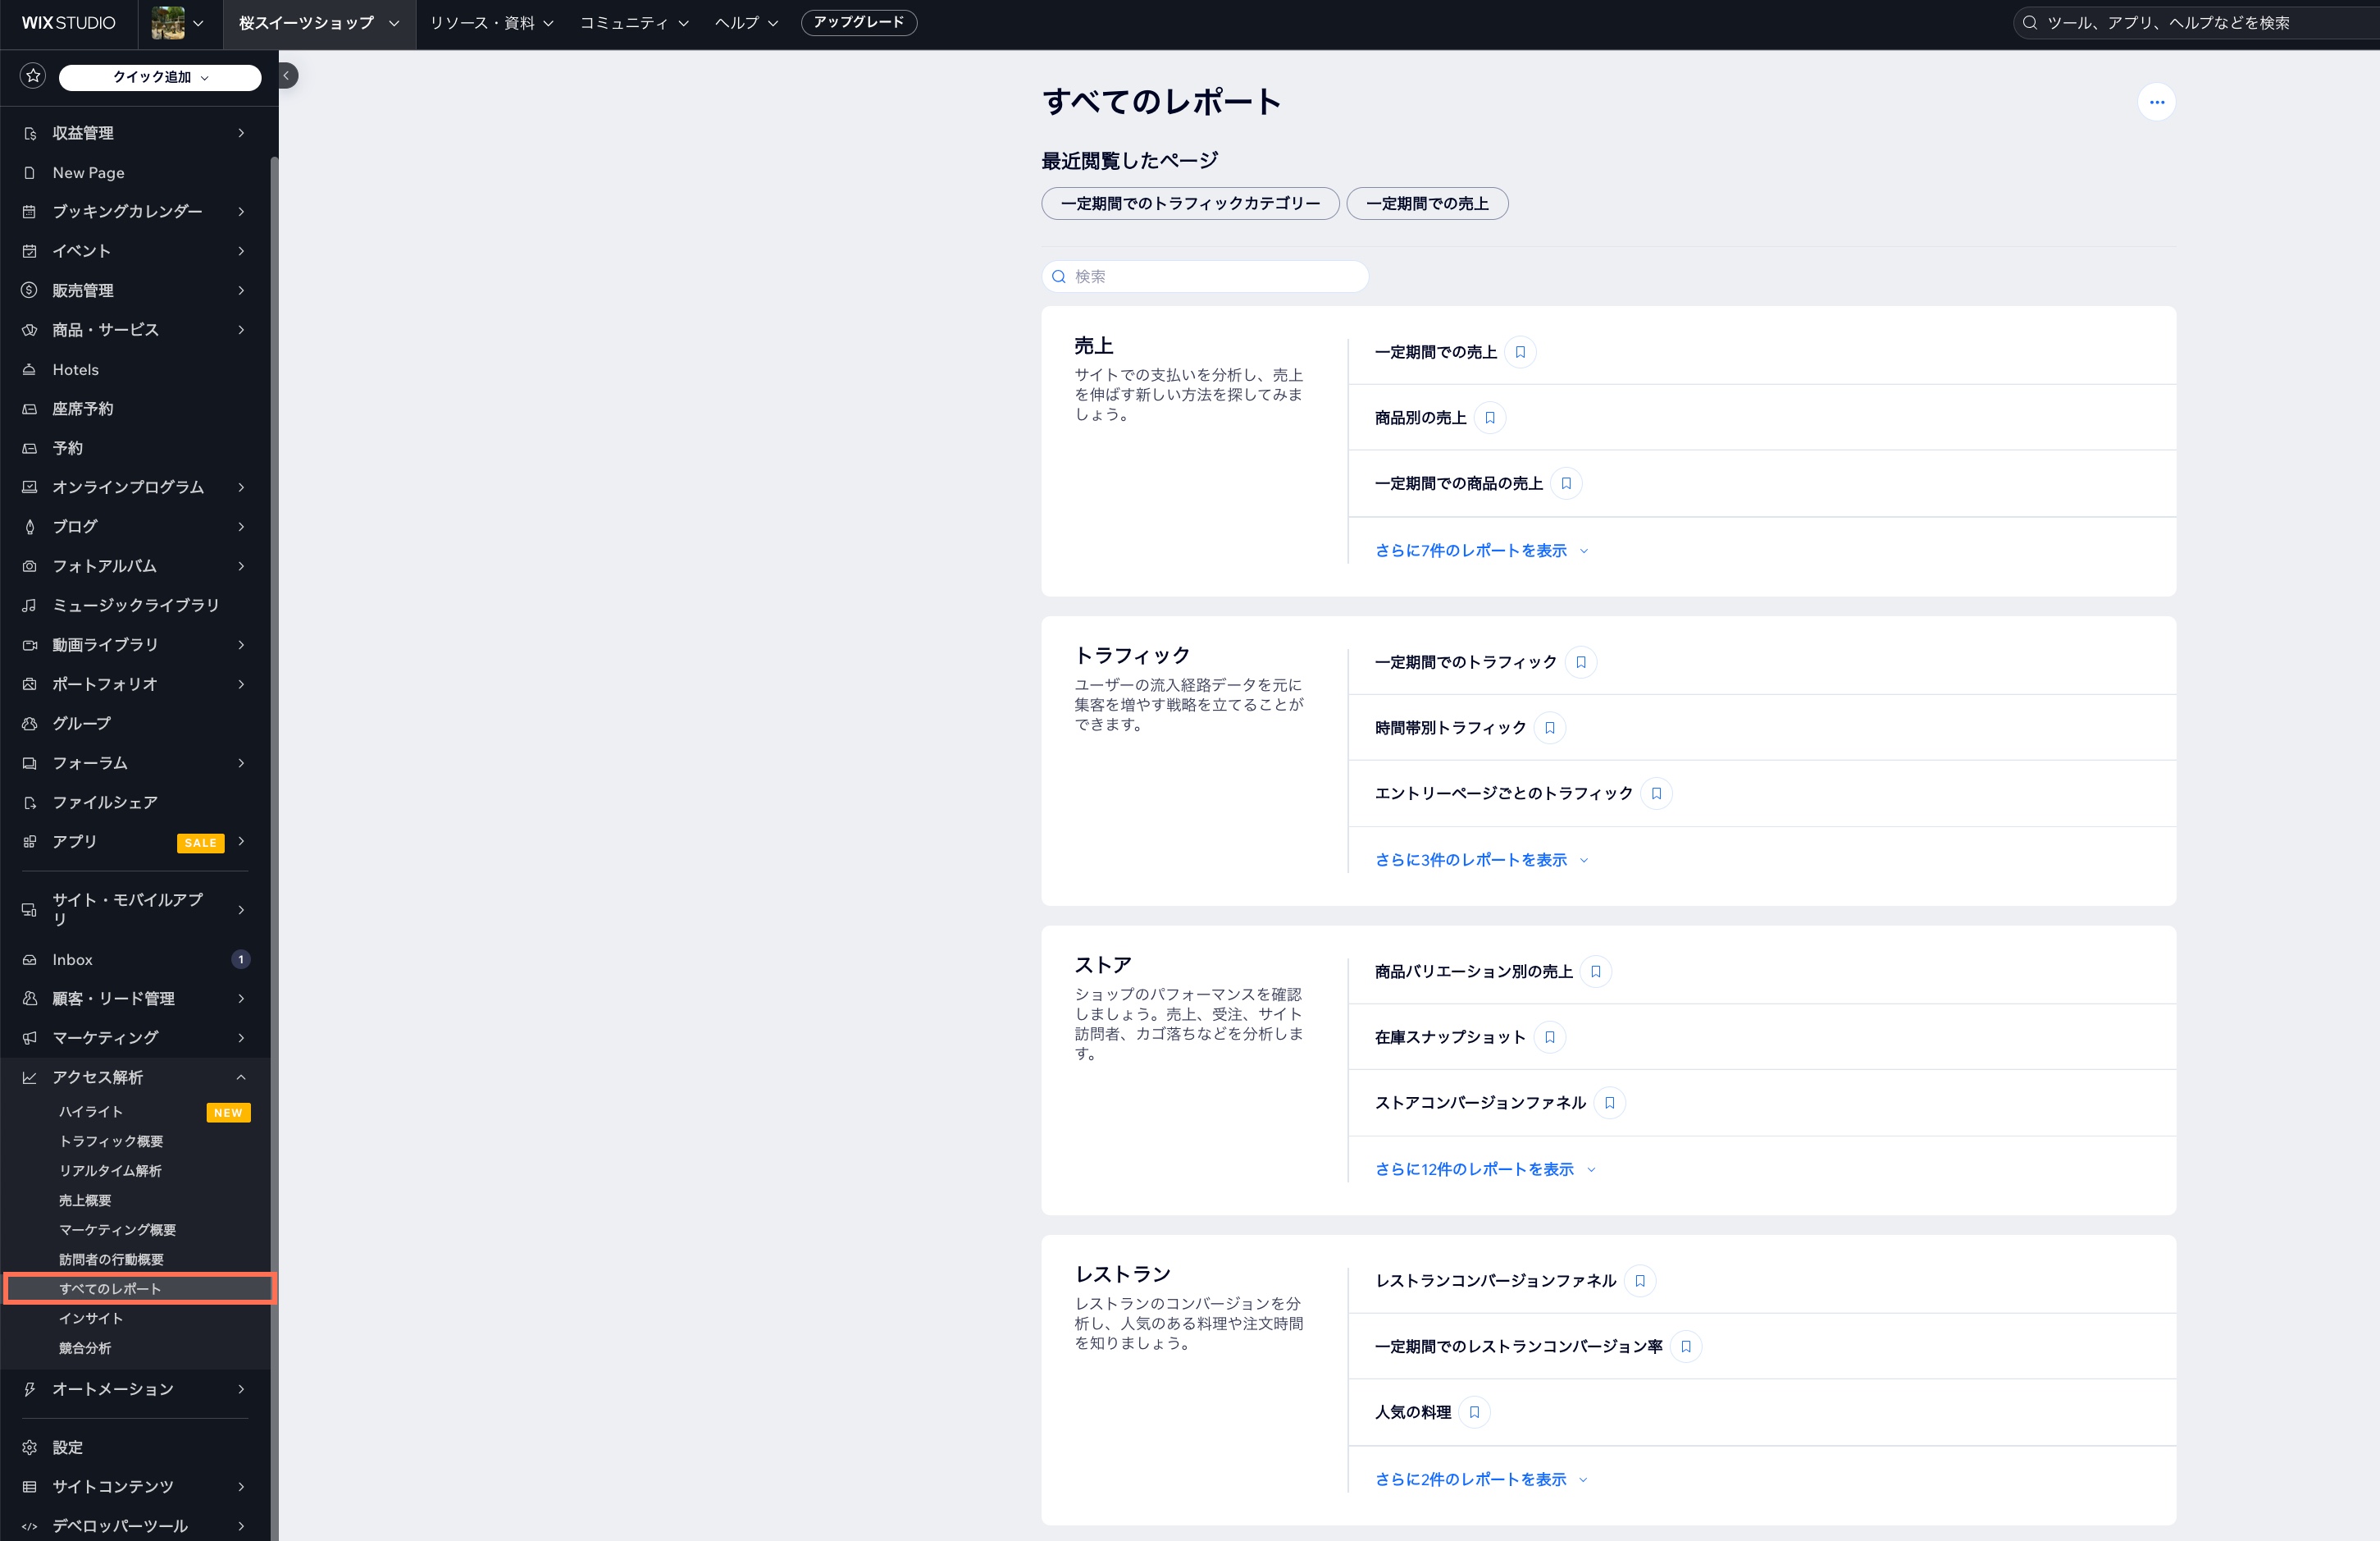The height and width of the screenshot is (1541, 2380).
Task: Click the オートメーション lightning icon
Action: 30,1389
